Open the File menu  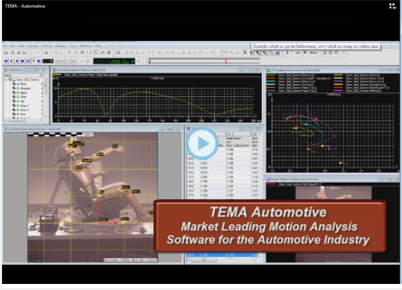[5, 46]
